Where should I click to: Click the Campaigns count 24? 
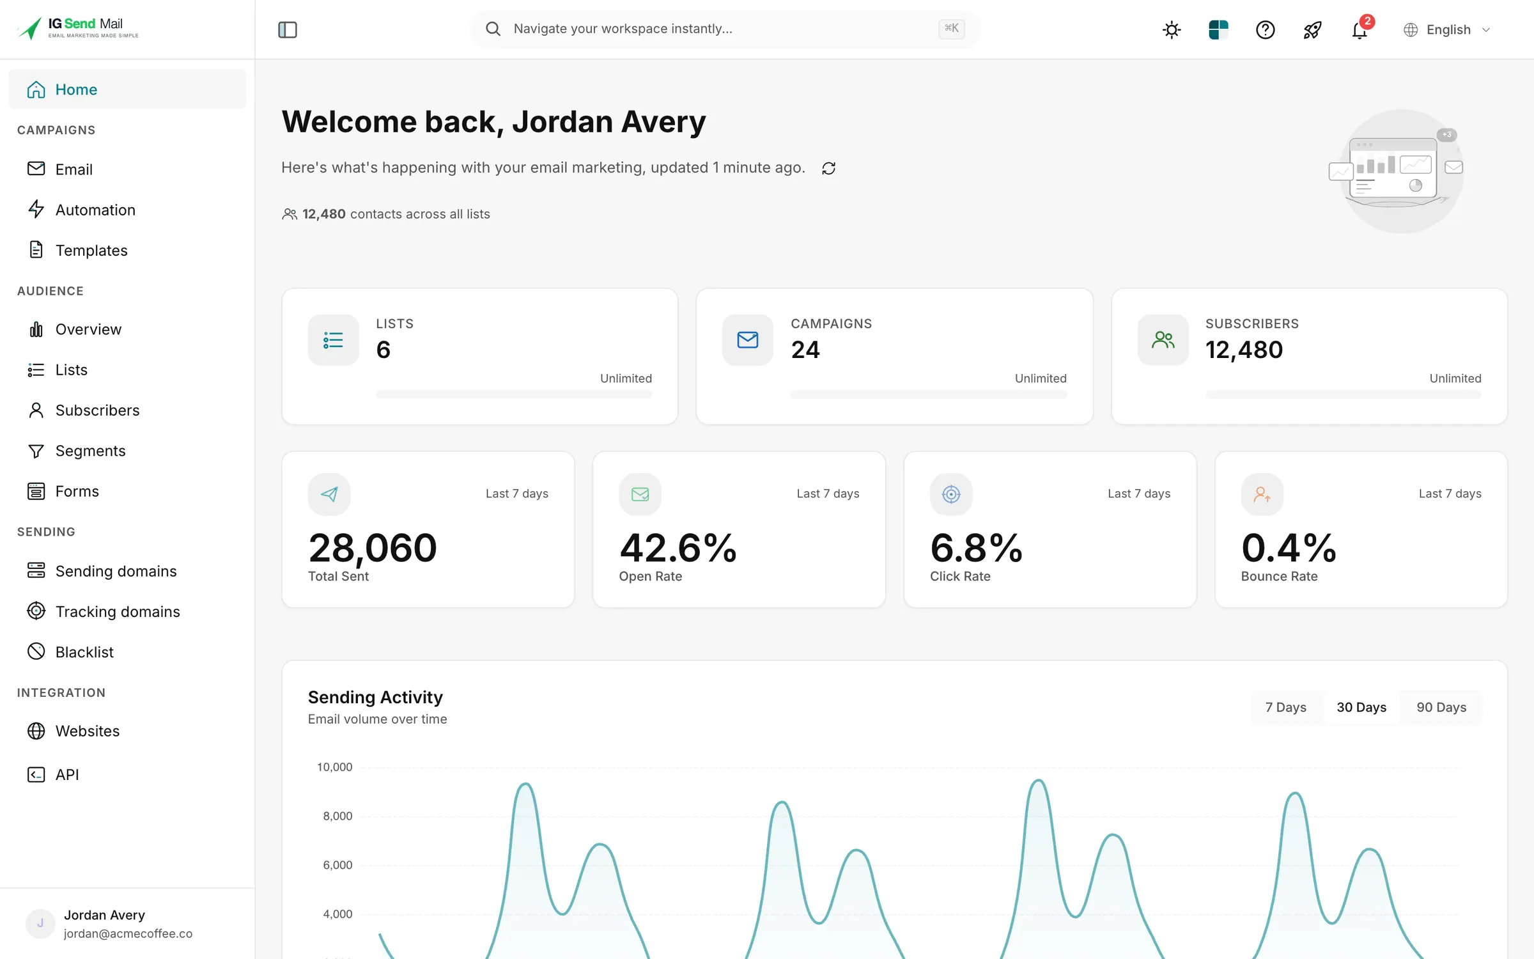(805, 350)
